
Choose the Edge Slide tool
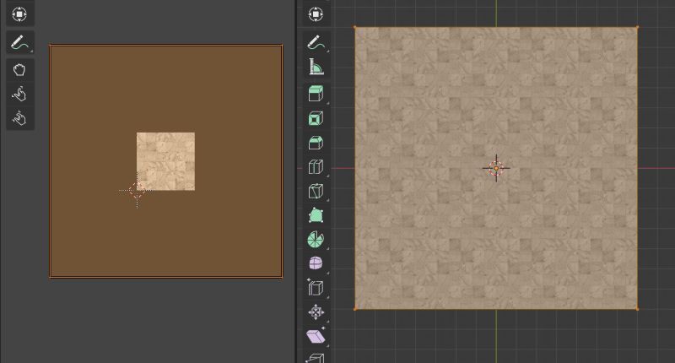(x=316, y=288)
